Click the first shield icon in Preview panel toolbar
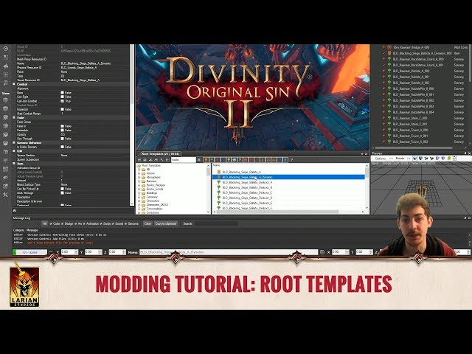 [415, 159]
